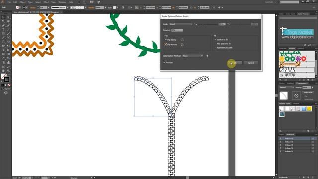Select the Magic Wand tool
The image size is (318, 179).
click(3, 21)
